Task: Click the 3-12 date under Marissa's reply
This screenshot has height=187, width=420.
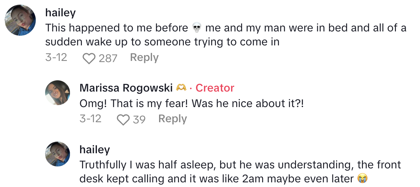Action: pos(90,119)
